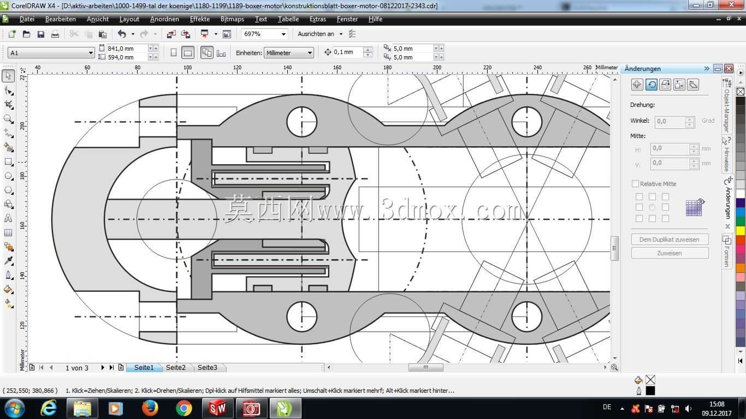Select the Crop tool
This screenshot has height=419, width=746.
8,104
